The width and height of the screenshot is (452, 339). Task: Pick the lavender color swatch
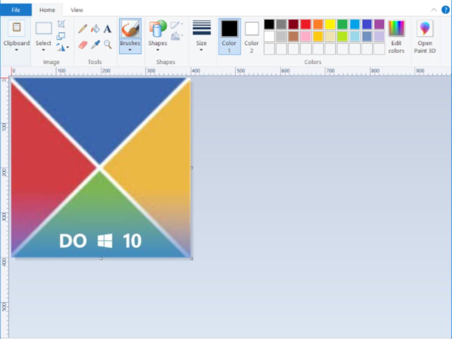(379, 37)
